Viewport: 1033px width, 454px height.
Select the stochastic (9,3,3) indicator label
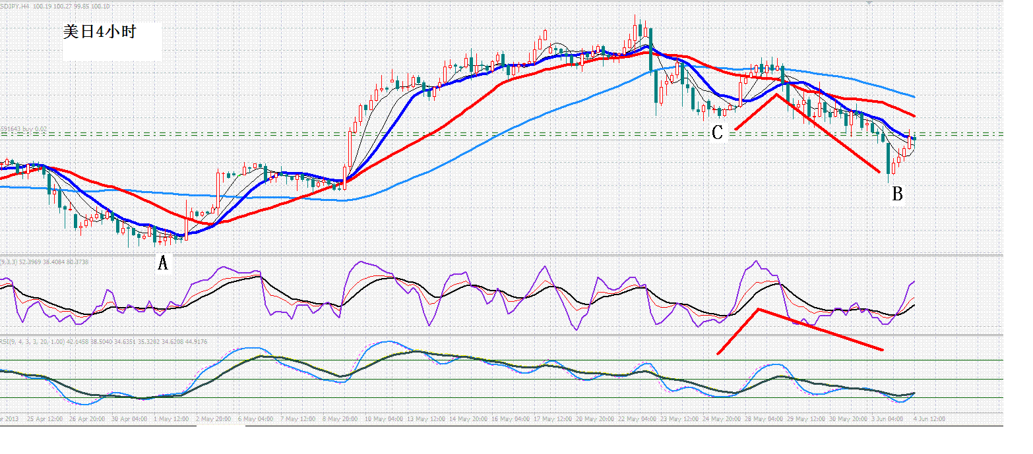pos(44,262)
